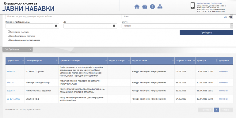Screen dimensions: 236x118
Task: Sort by 'Вид на договорот' column arrows
Action: click(129, 60)
